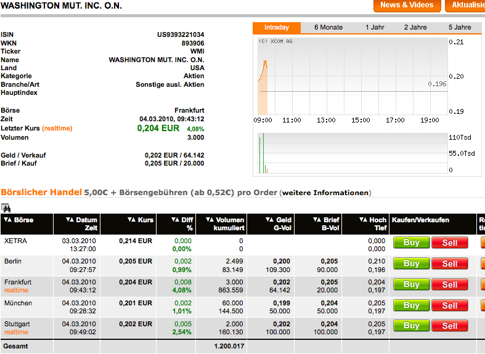The width and height of the screenshot is (485, 354).
Task: Click the Aktualisieren button
Action: 465,6
